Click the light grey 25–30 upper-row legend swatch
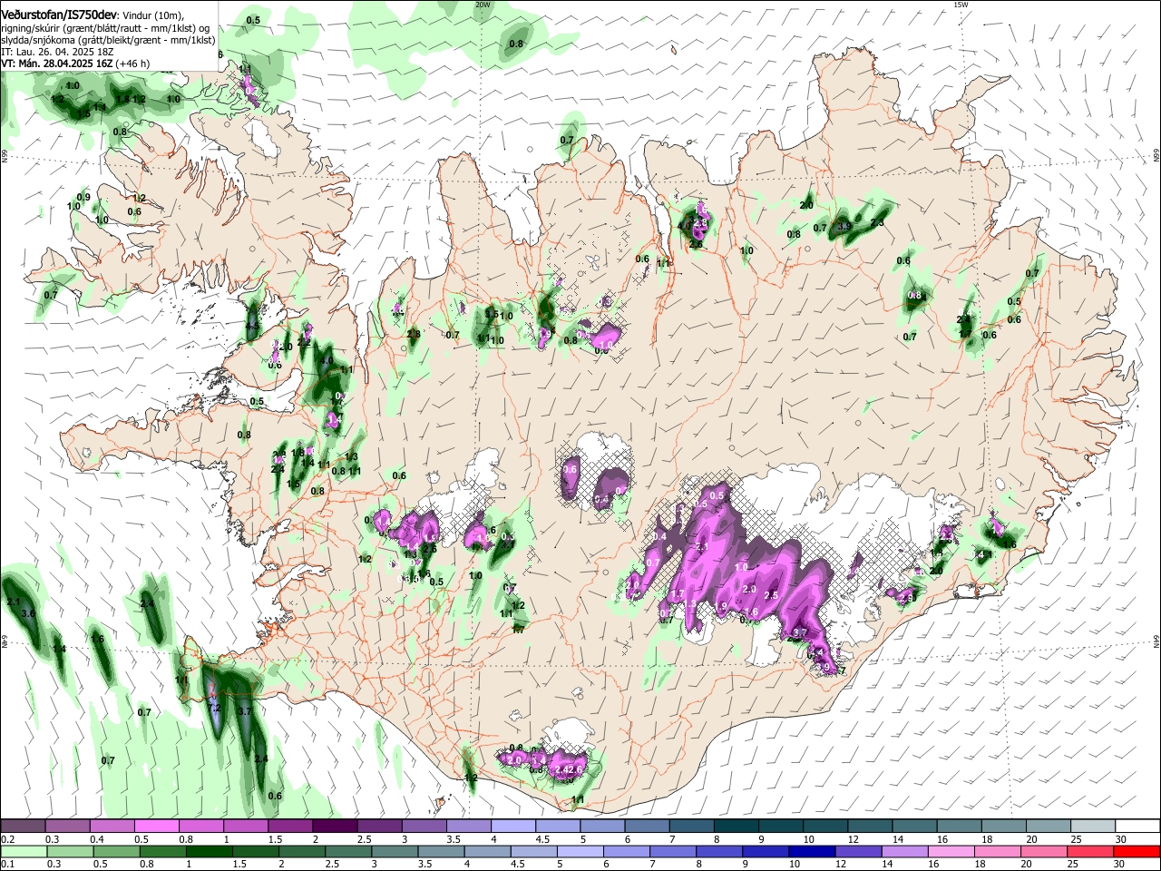Image resolution: width=1161 pixels, height=871 pixels. (1093, 827)
